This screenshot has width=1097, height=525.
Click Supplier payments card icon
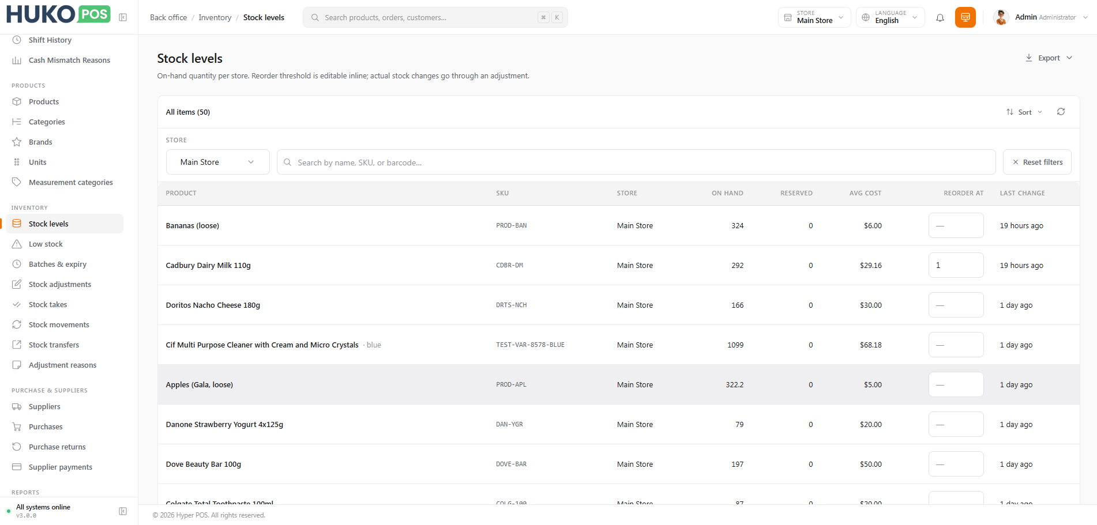[x=17, y=467]
